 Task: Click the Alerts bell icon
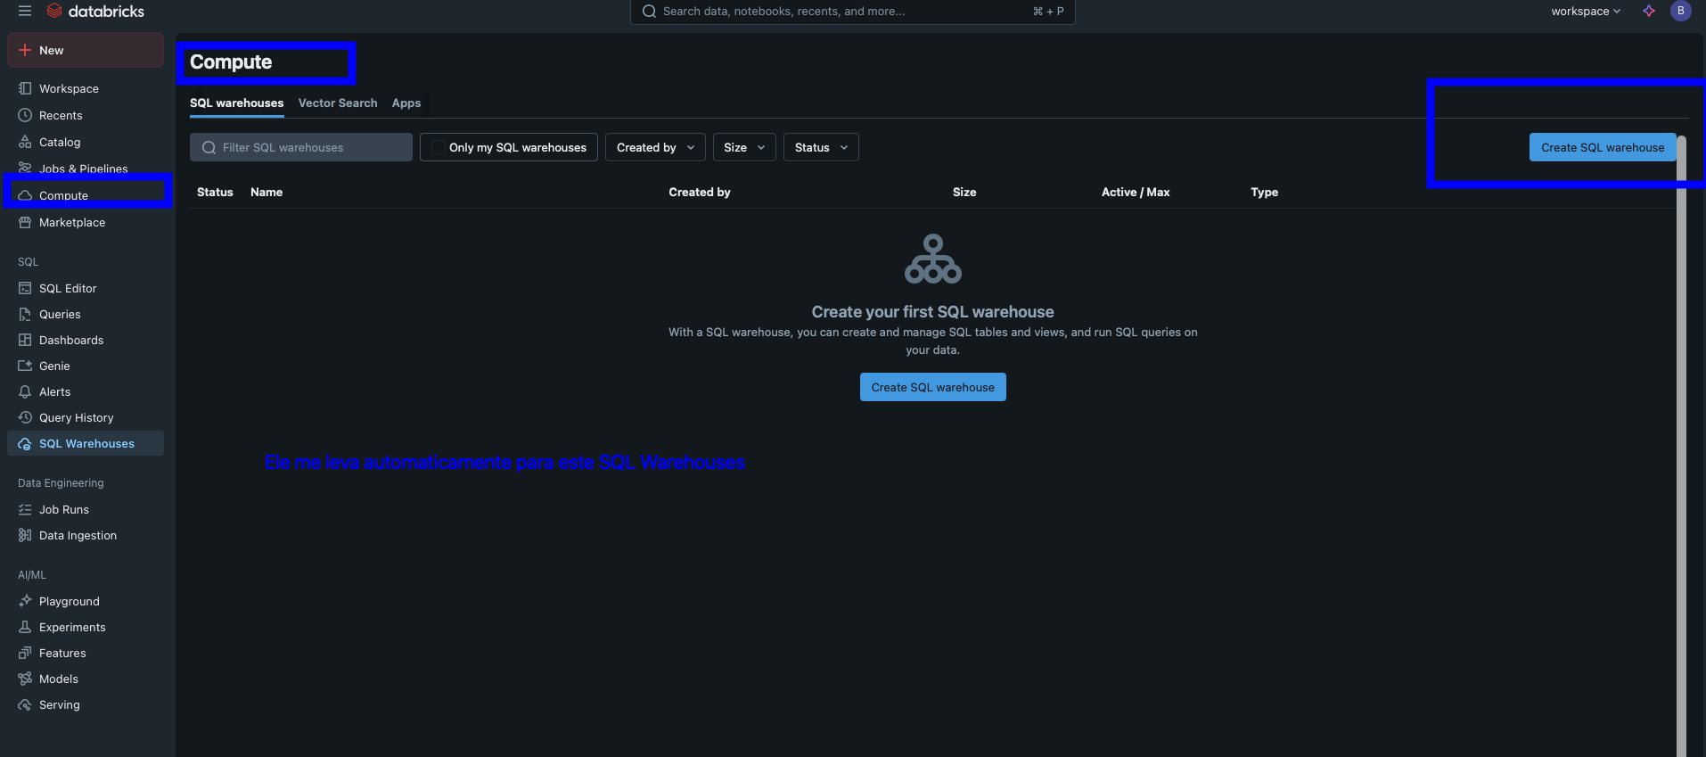coord(25,391)
